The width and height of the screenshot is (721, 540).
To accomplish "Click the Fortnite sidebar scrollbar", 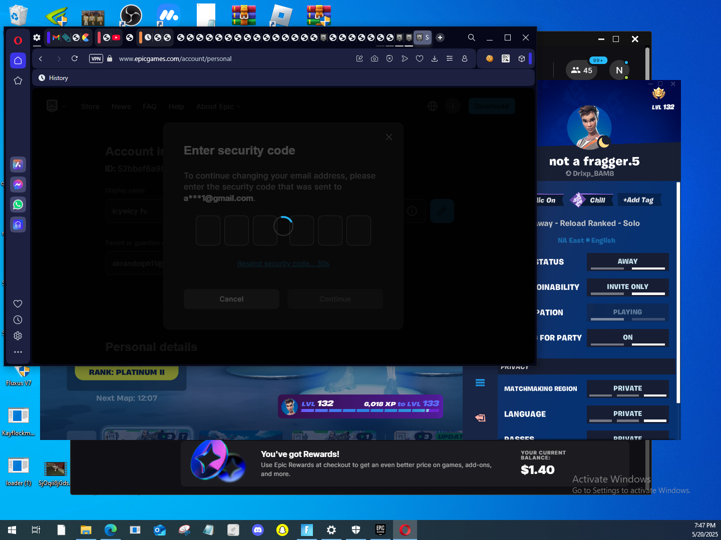I will point(678,292).
